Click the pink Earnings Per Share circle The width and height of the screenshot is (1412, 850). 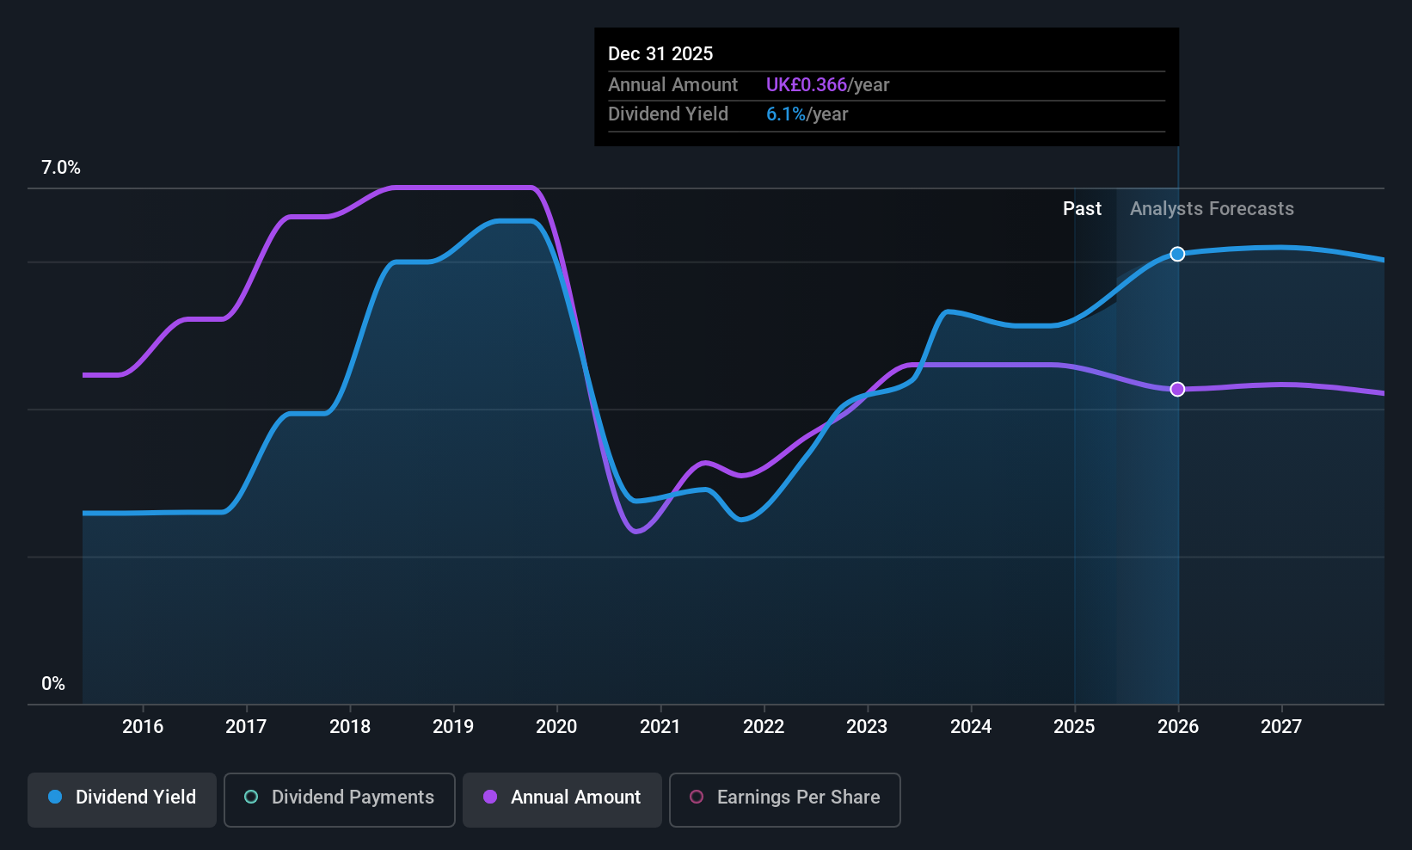click(x=697, y=797)
